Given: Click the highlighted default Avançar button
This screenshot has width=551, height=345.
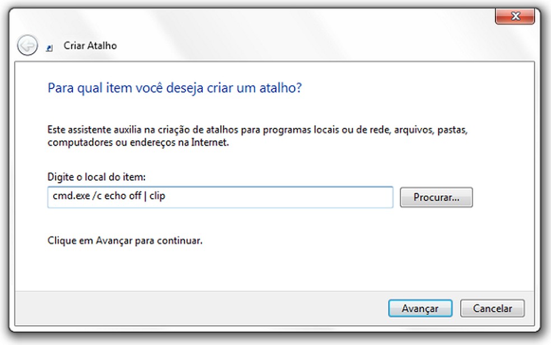Looking at the screenshot, I should [420, 308].
